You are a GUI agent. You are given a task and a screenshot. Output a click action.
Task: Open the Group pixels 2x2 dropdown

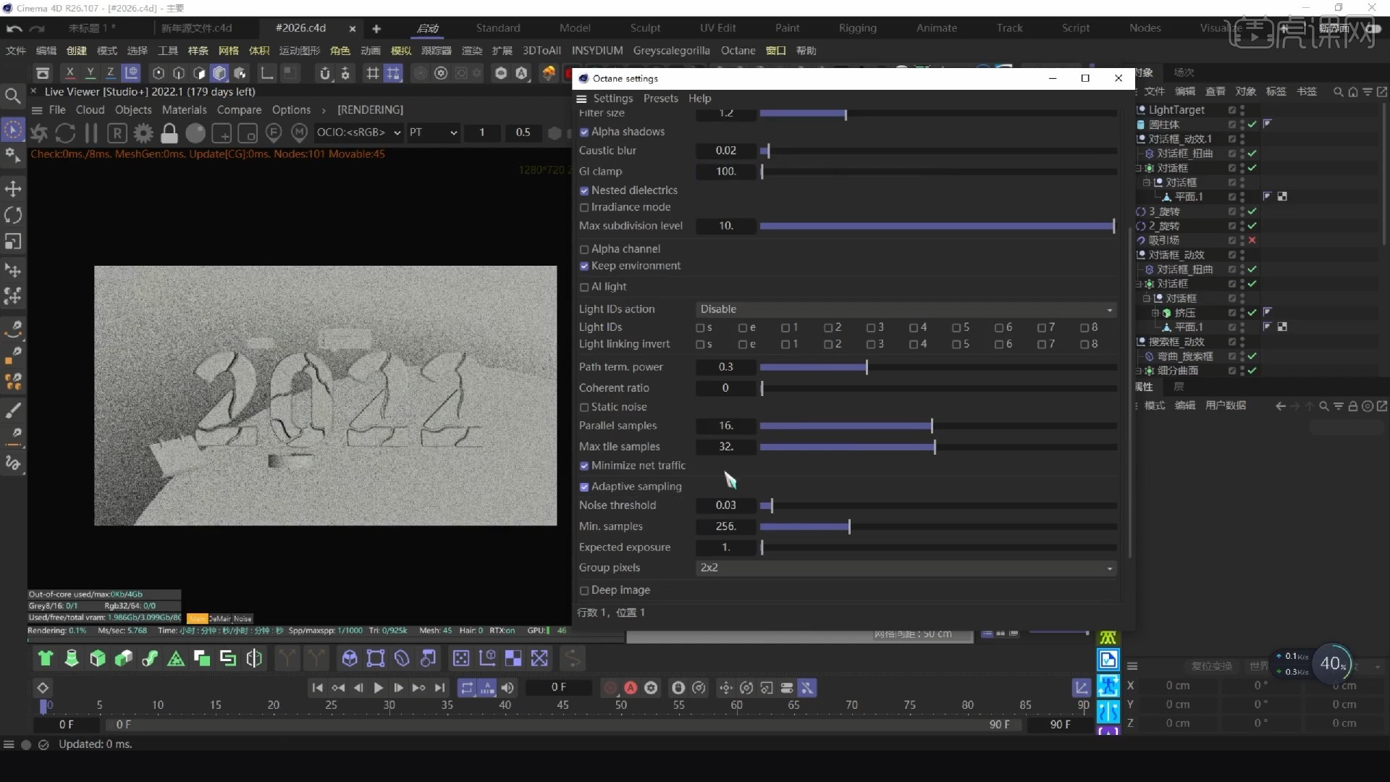click(906, 568)
